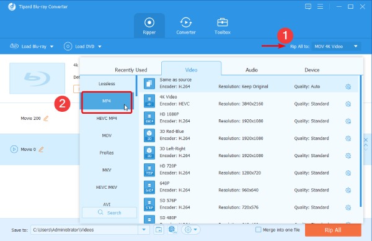Click the Load Blu-ray disc icon
The image size is (372, 241).
[14, 46]
